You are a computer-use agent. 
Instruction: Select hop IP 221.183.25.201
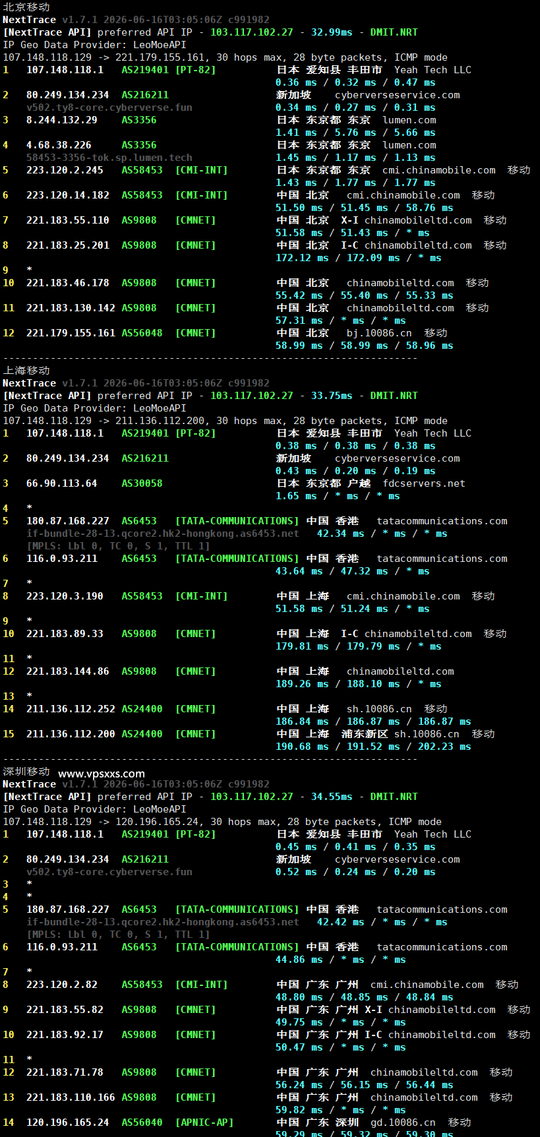[x=68, y=245]
